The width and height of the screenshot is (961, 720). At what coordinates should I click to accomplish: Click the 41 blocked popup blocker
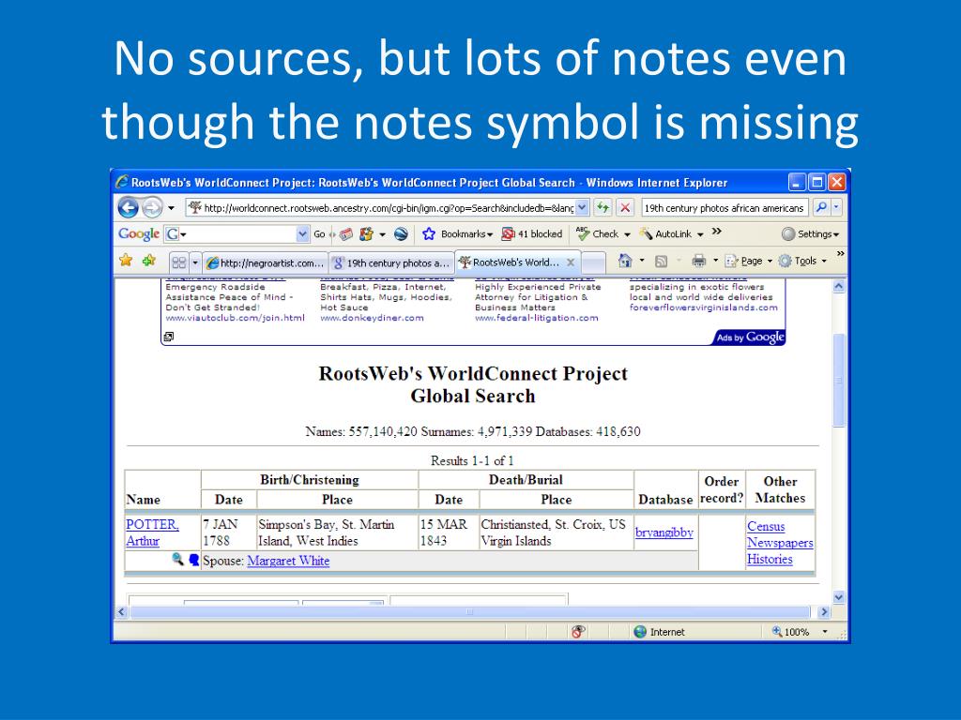pos(531,233)
